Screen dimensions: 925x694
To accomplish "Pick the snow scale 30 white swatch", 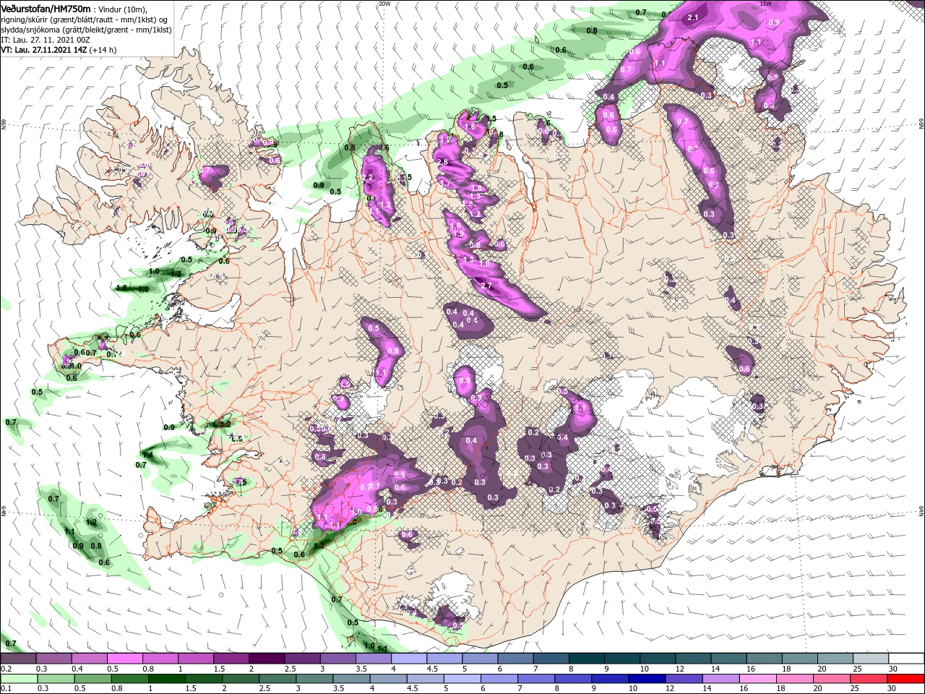I will coord(906,659).
